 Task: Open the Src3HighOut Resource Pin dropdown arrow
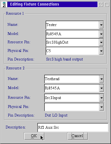[x=101, y=42]
